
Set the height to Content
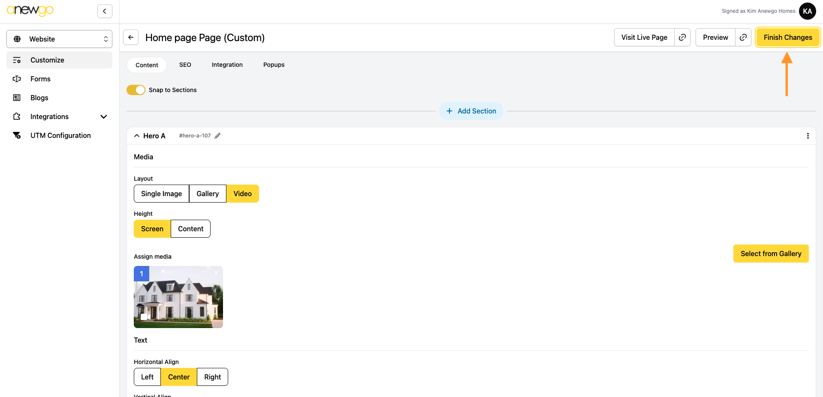190,229
